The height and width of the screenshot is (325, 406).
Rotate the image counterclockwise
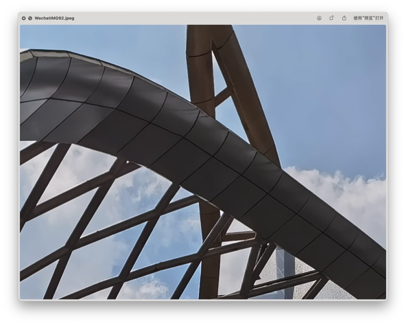coord(332,18)
